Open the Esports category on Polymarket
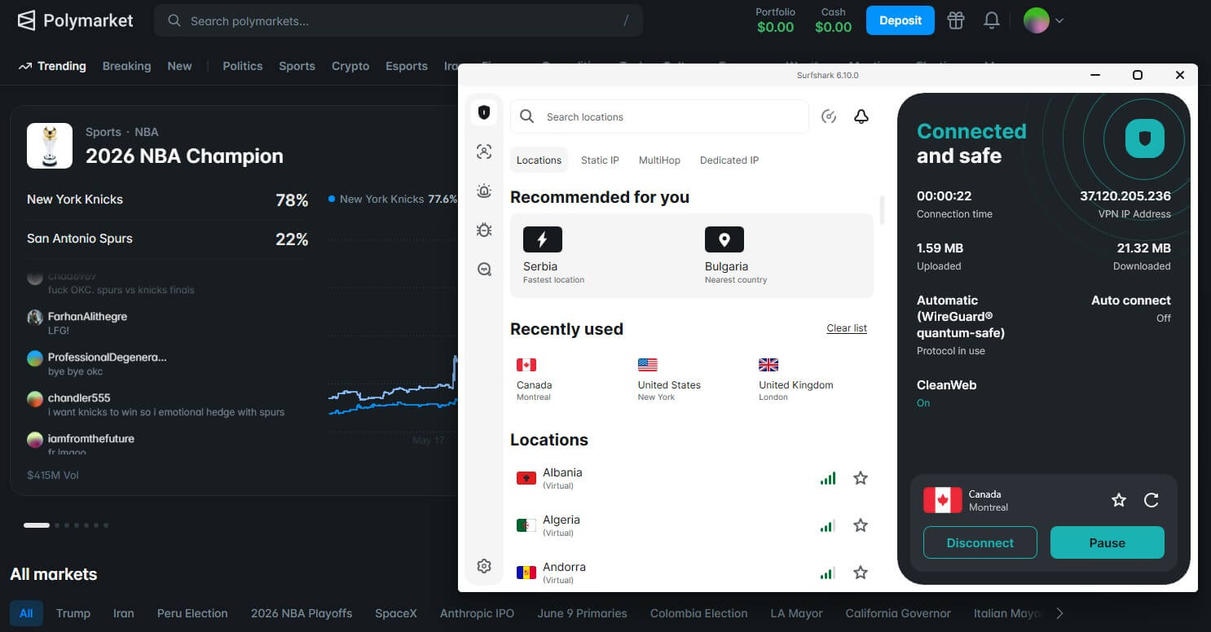The width and height of the screenshot is (1211, 632). [x=407, y=66]
